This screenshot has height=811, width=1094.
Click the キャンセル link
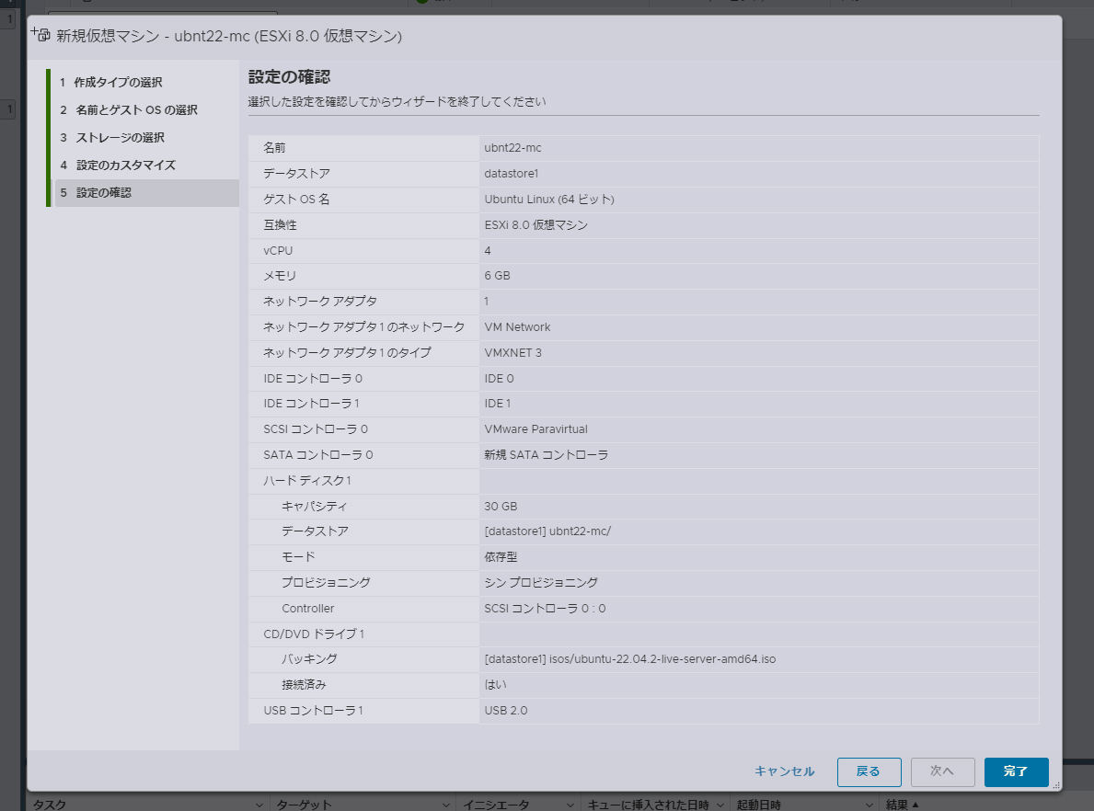coord(784,771)
